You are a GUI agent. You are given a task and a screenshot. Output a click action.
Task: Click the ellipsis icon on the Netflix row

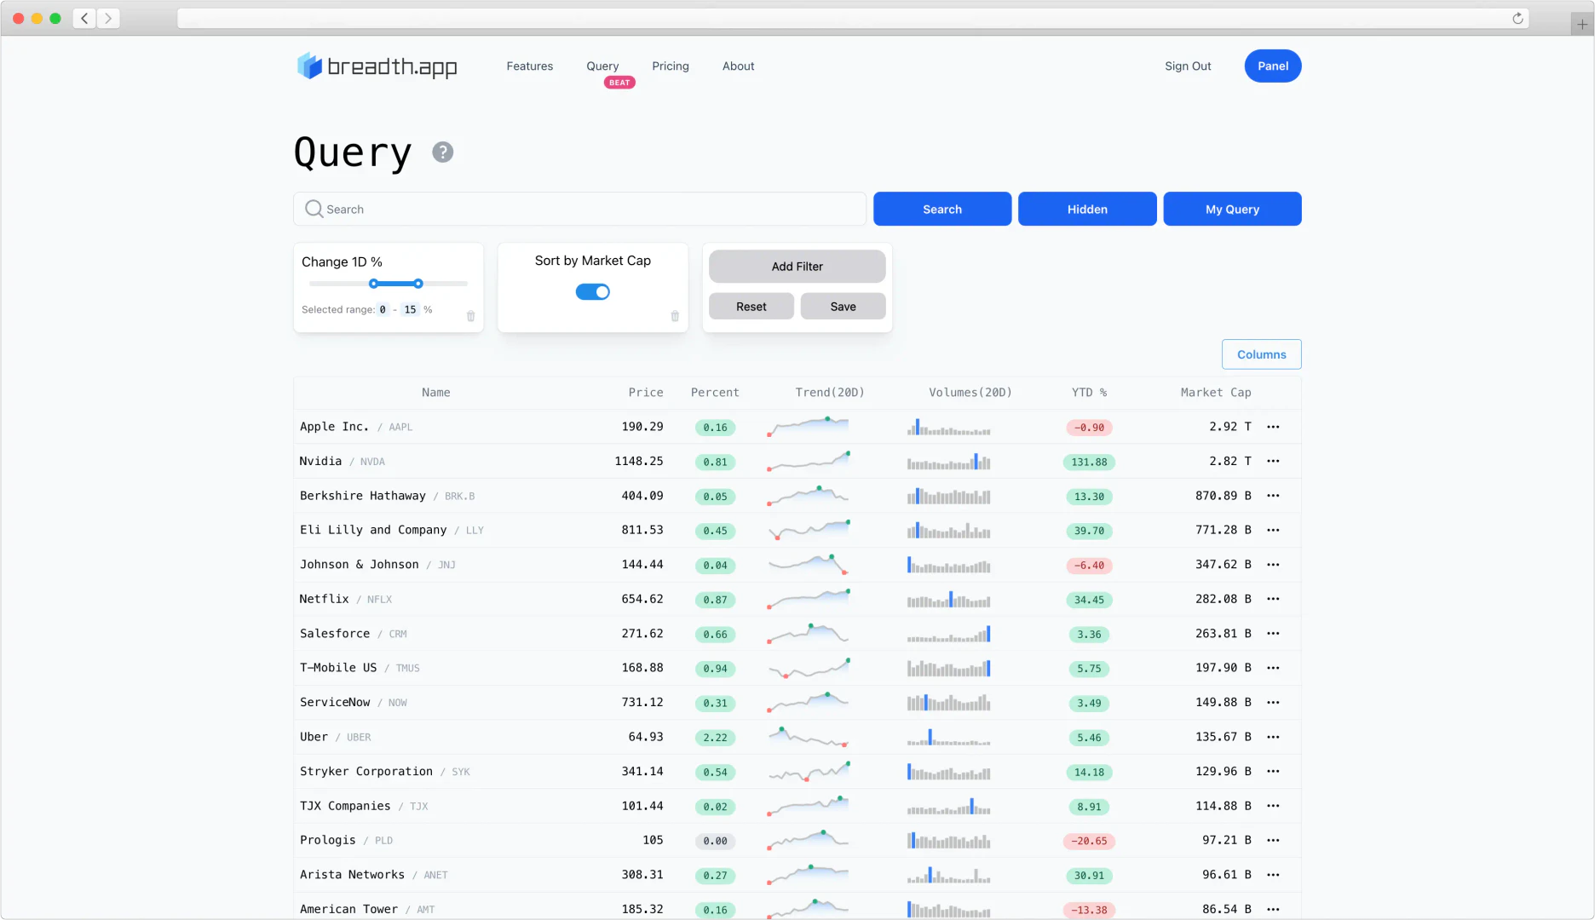coord(1274,599)
